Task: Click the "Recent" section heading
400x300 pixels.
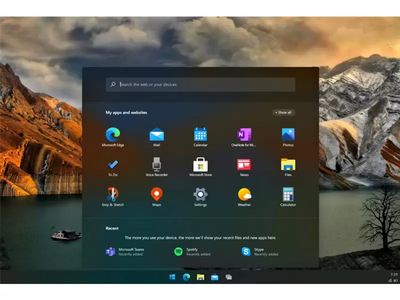Action: click(112, 228)
